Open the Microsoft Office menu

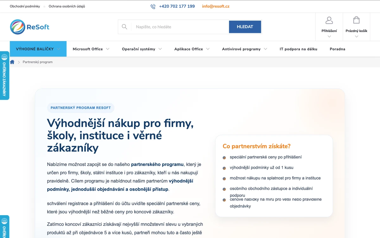(88, 49)
